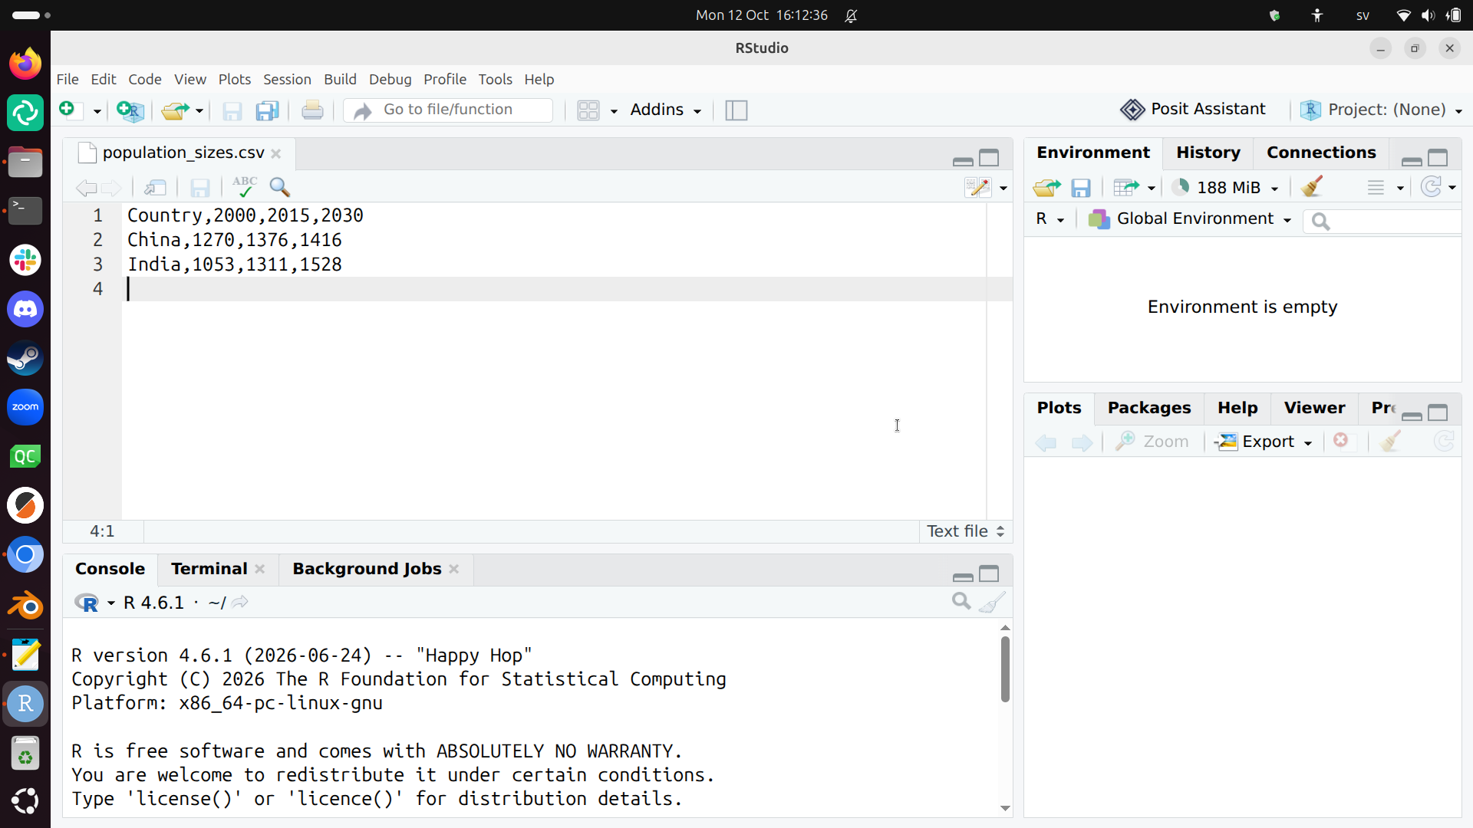
Task: Open Firefox from the Ubuntu dock
Action: (25, 64)
